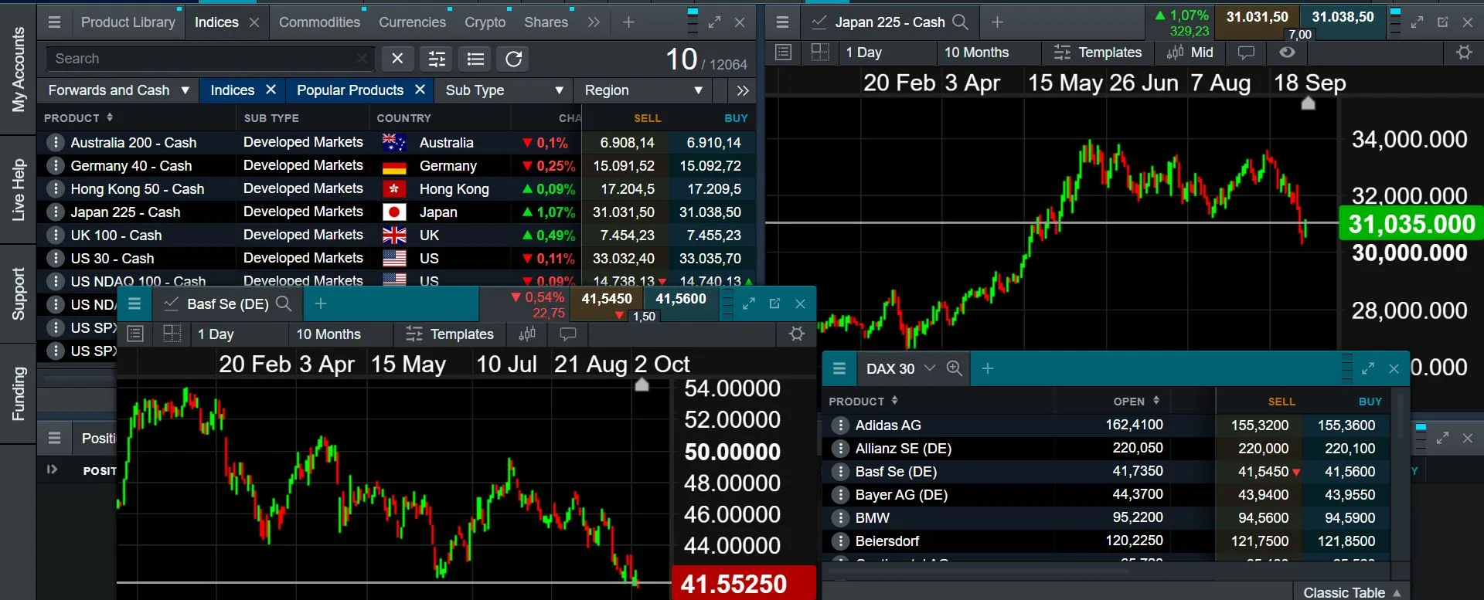Switch to the Crypto tab
The width and height of the screenshot is (1484, 600).
(x=485, y=22)
